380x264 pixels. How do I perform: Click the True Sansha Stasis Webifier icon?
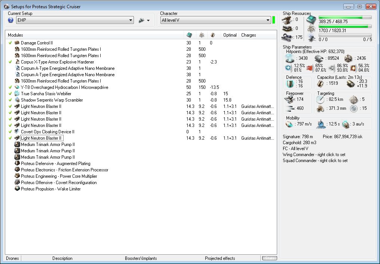17,94
